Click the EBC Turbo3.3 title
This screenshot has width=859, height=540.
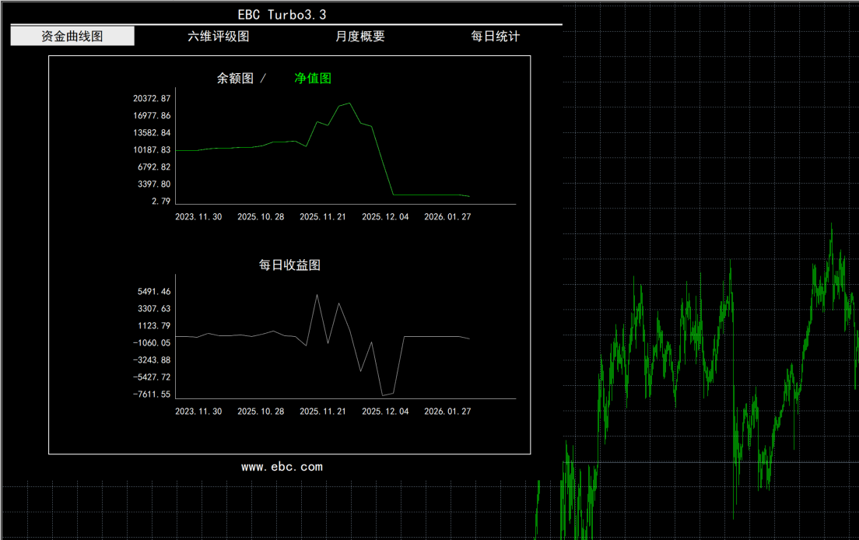[x=282, y=15]
